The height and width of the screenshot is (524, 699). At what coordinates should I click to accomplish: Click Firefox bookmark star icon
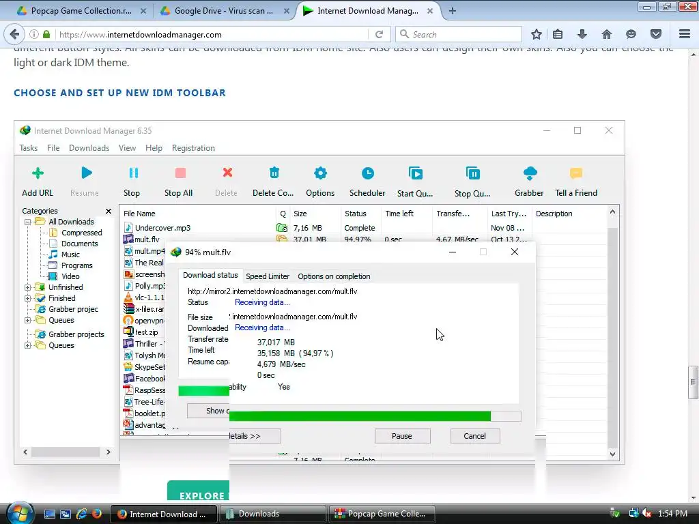tap(537, 34)
